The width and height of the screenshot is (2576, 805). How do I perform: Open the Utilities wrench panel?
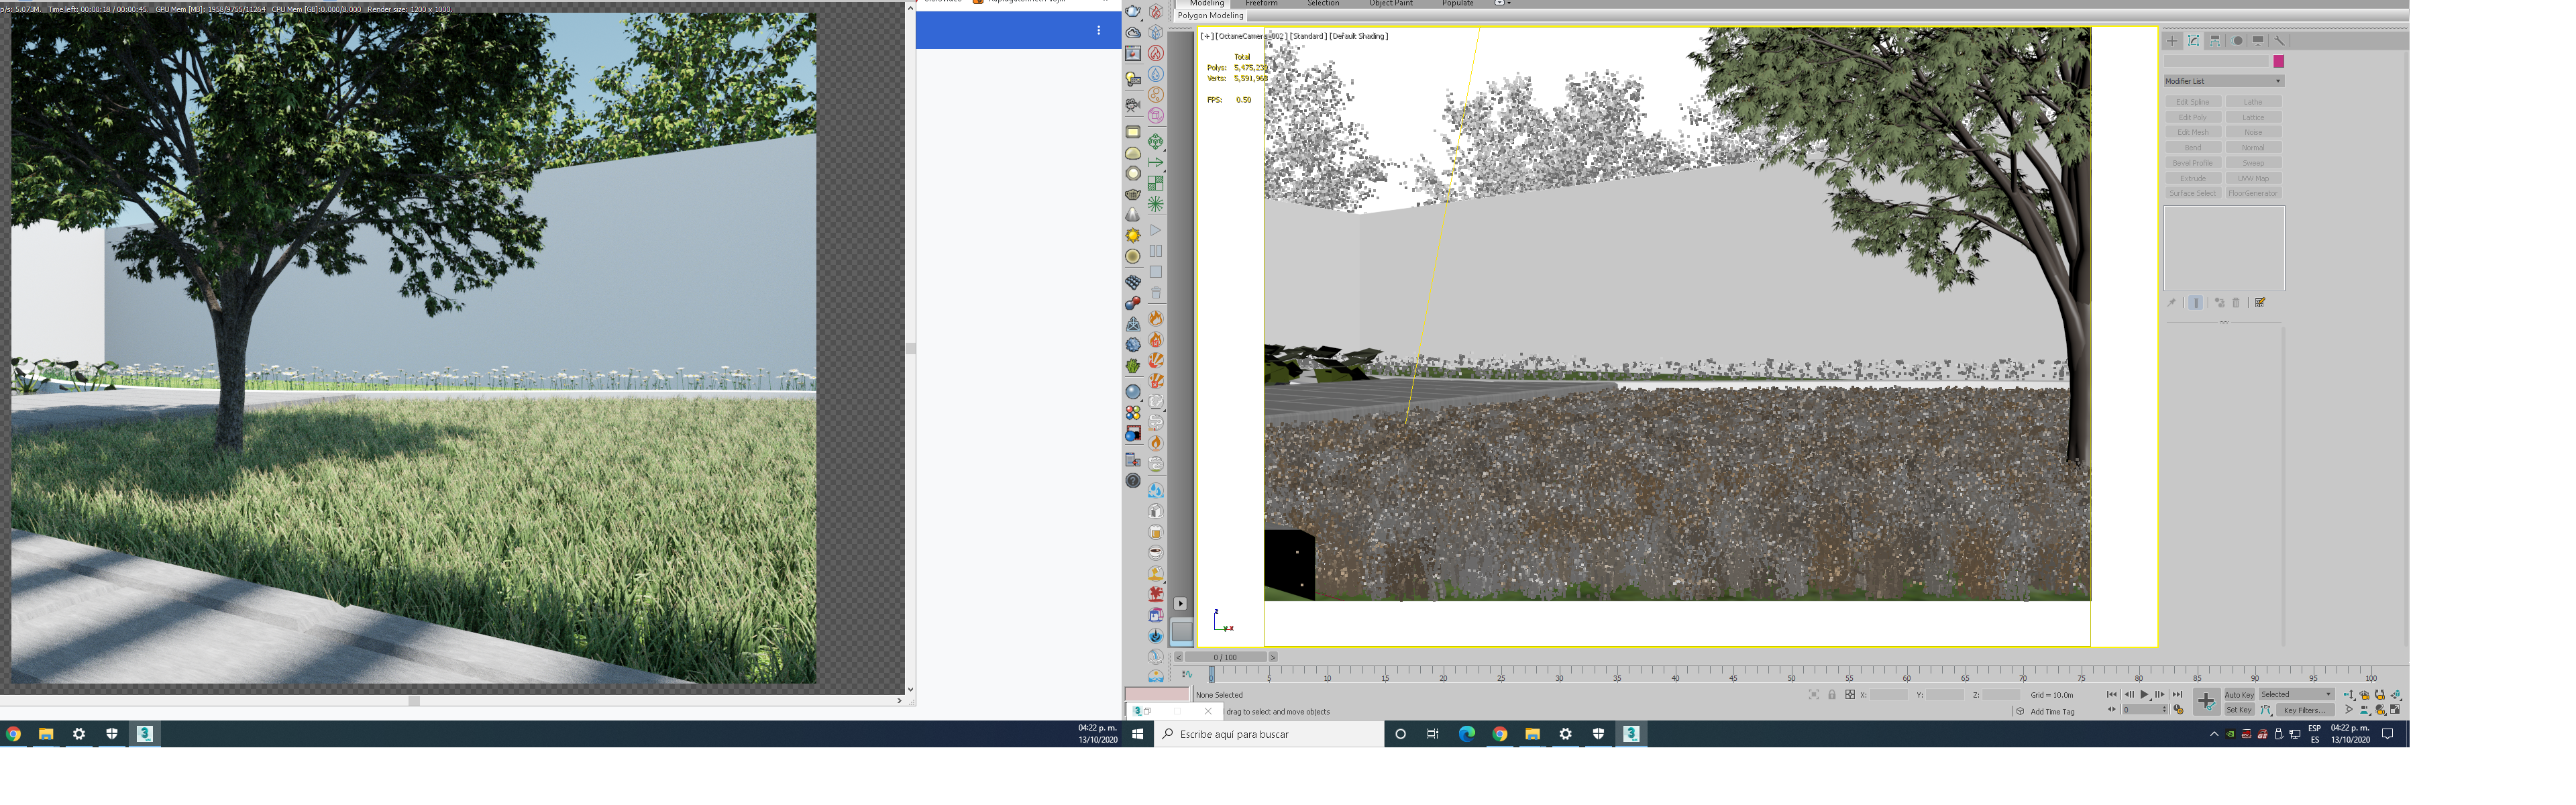pyautogui.click(x=2279, y=41)
